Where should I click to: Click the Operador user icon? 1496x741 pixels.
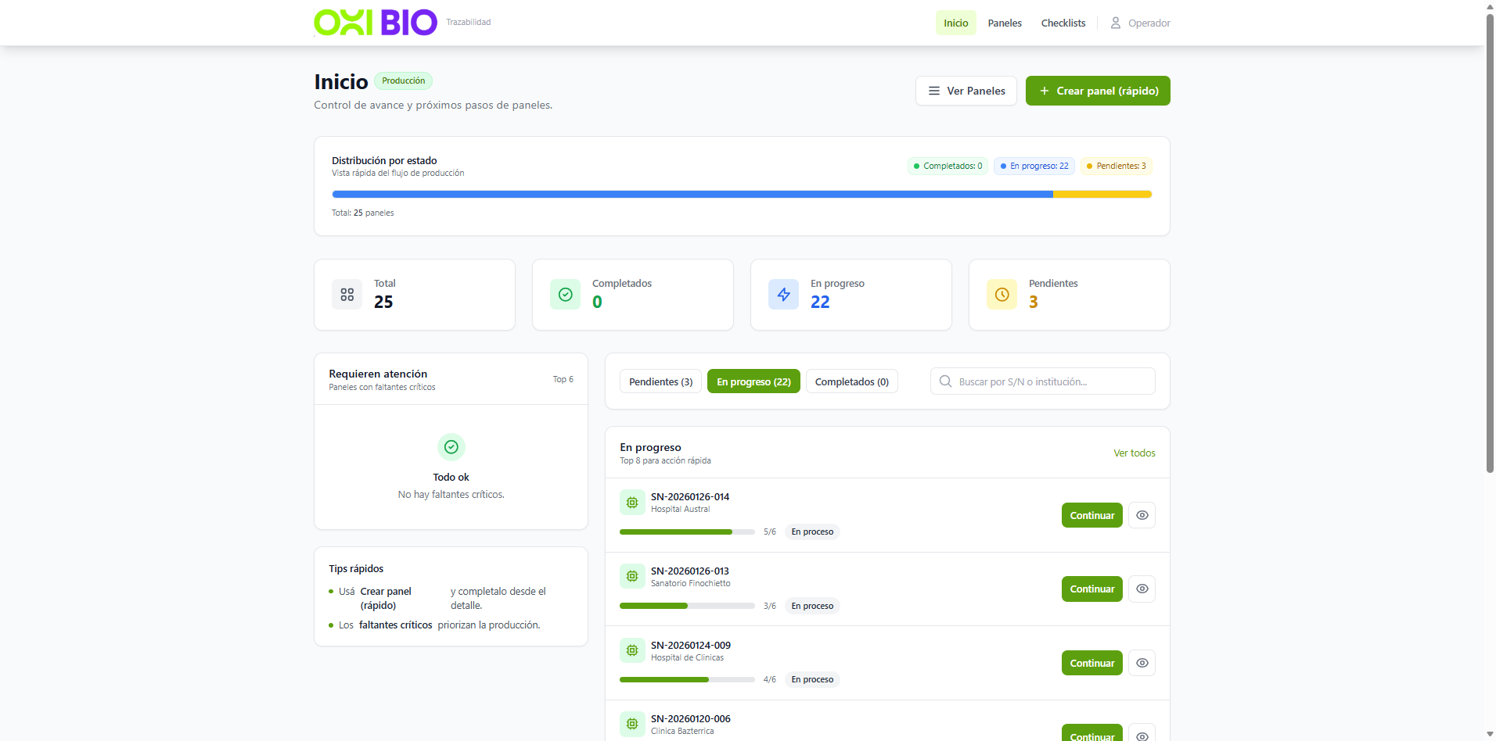[x=1116, y=23]
